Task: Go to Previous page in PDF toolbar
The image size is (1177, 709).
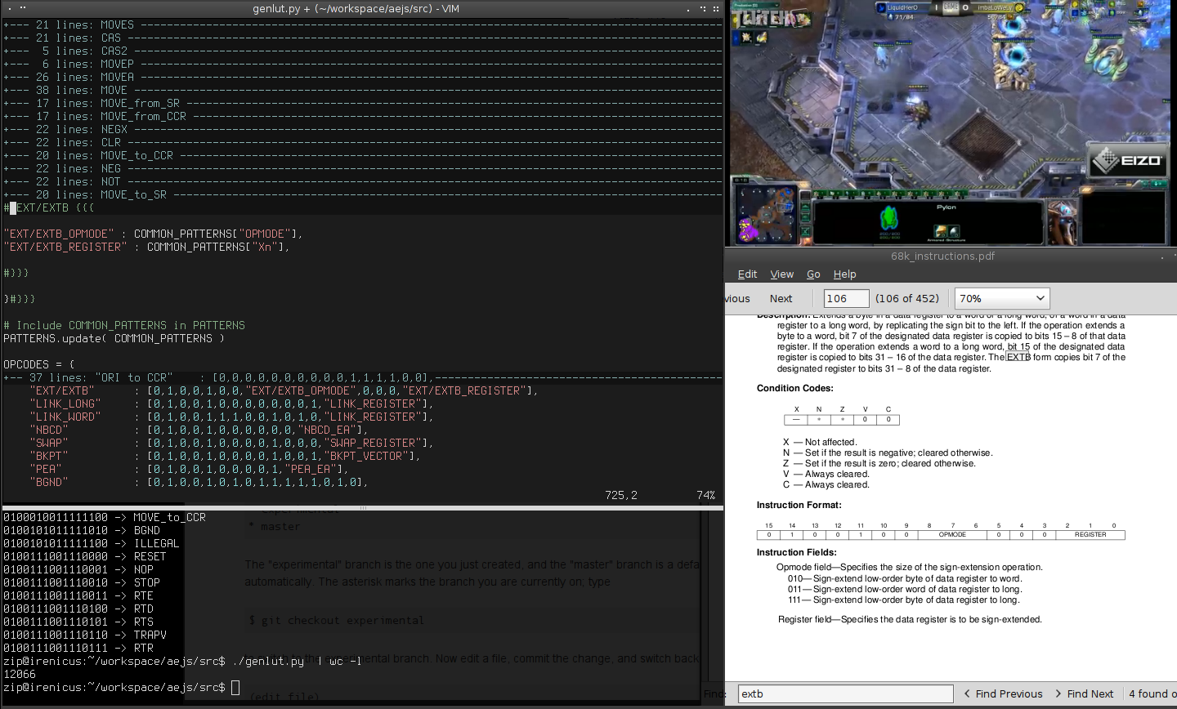Action: point(737,298)
